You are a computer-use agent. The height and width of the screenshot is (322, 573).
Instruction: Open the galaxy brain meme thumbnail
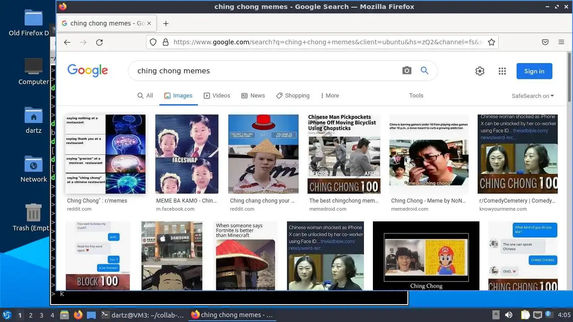105,154
